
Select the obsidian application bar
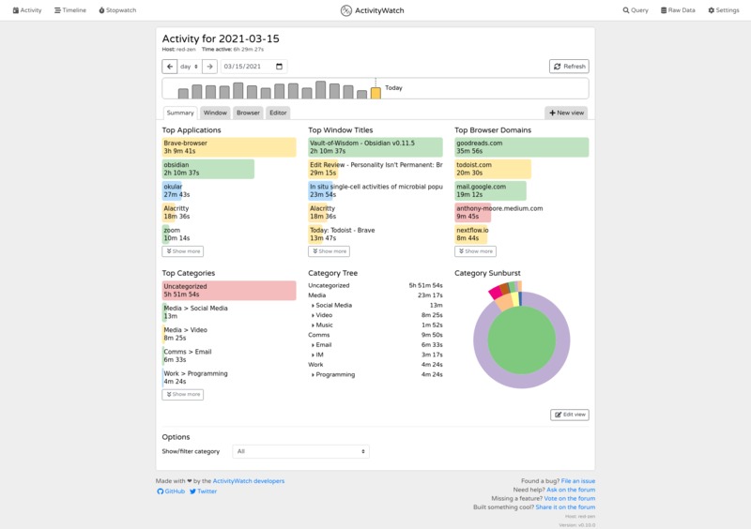click(207, 169)
